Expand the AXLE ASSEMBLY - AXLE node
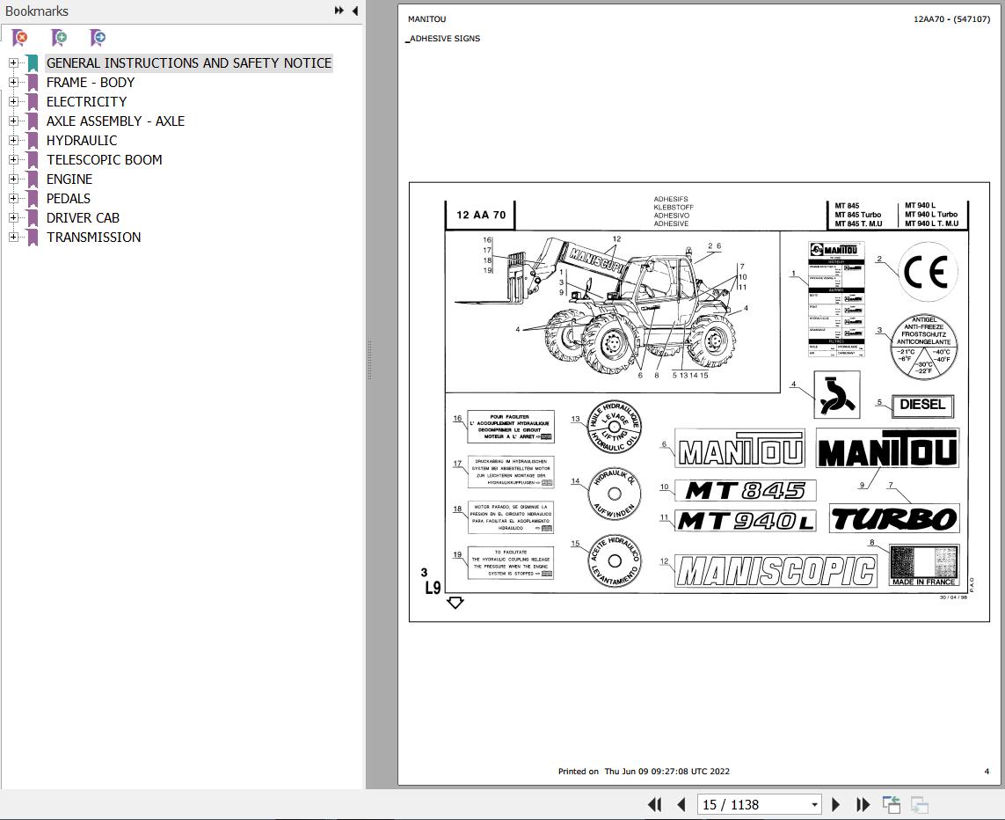This screenshot has height=820, width=1005. 13,121
